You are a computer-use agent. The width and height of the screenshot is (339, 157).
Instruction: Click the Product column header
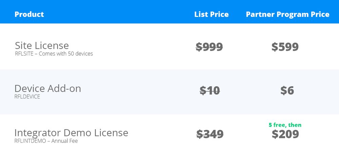click(x=29, y=14)
